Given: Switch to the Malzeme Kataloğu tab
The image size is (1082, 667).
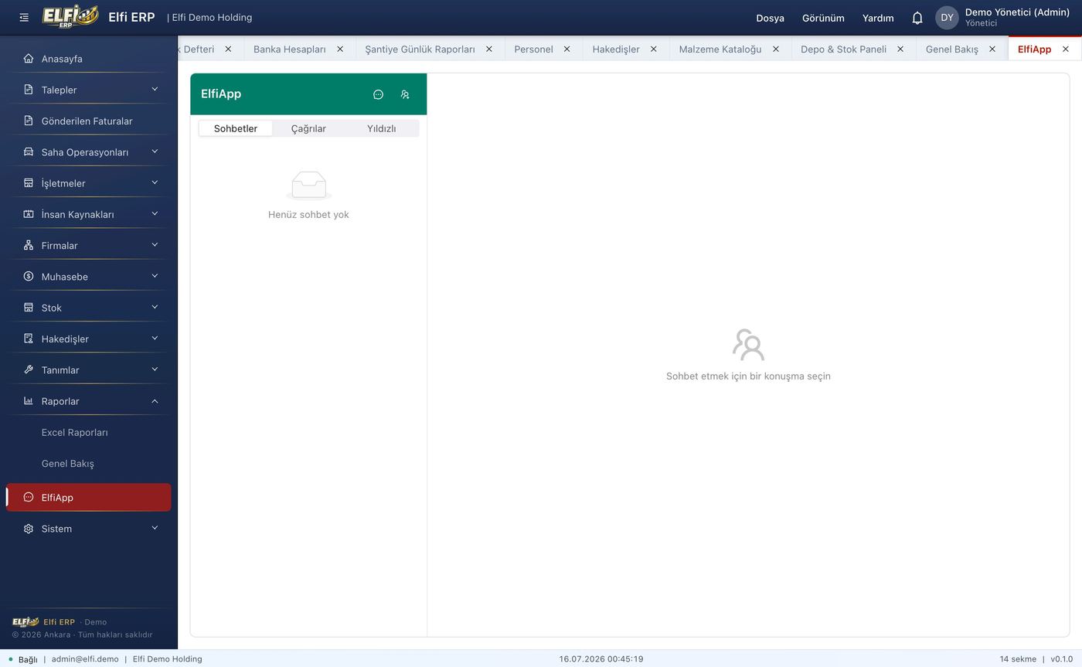Looking at the screenshot, I should point(720,49).
